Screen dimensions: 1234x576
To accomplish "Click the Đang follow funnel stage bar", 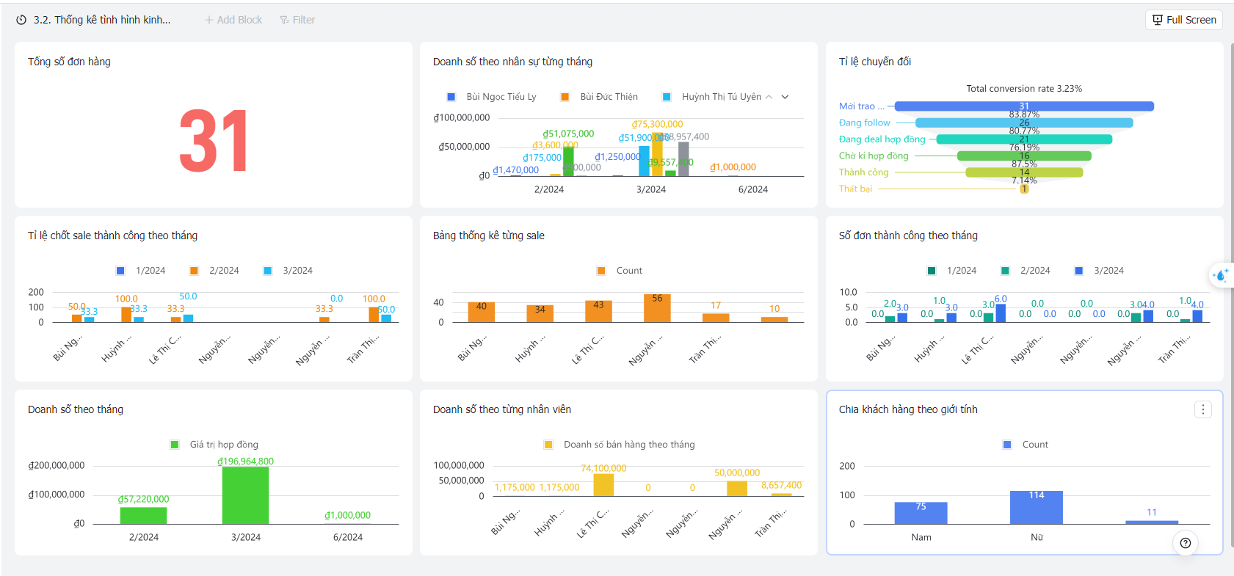I will [1024, 123].
